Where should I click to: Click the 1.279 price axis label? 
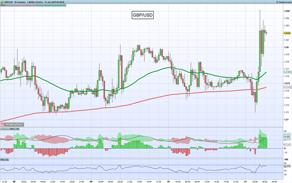pos(287,55)
